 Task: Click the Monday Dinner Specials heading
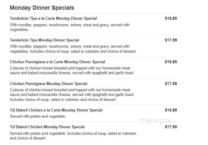tap(42, 8)
